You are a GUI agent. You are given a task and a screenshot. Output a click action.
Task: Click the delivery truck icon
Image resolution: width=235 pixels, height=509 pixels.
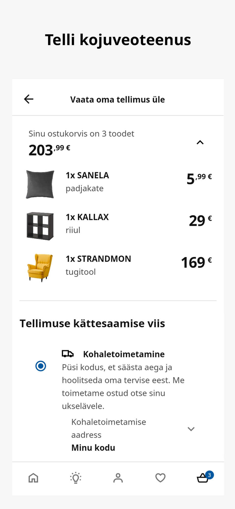tap(68, 354)
